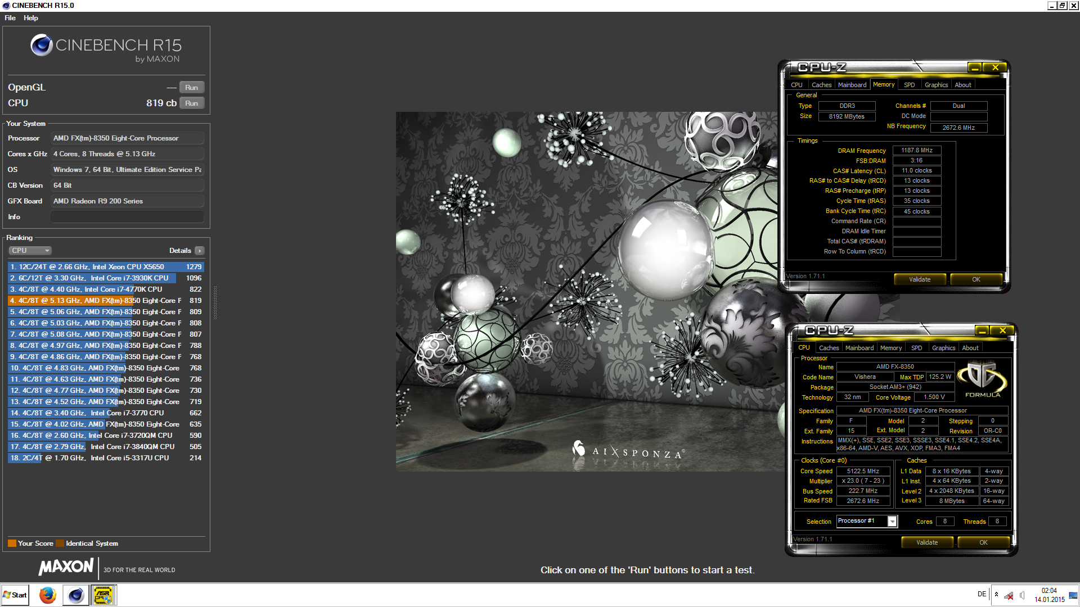
Task: Click OK in upper CPU-Z window
Action: [x=976, y=279]
